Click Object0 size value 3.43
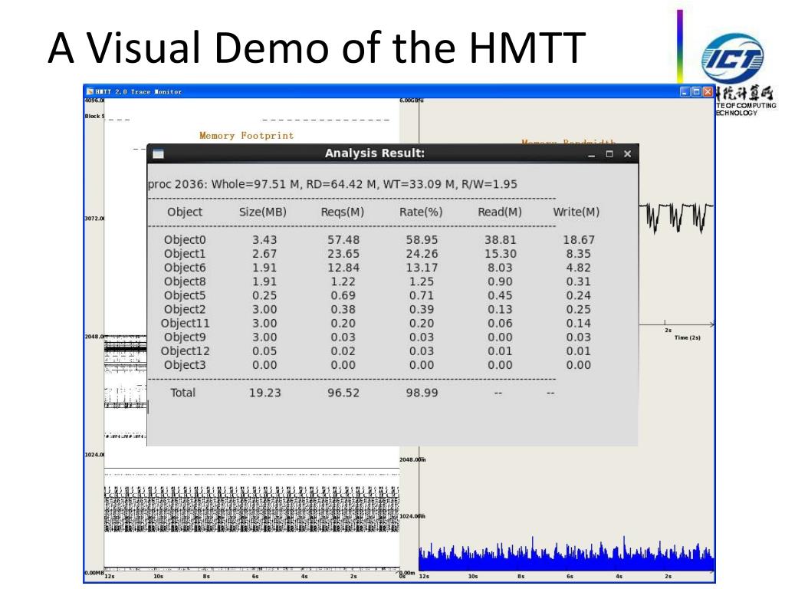This screenshot has height=589, width=785. 264,240
